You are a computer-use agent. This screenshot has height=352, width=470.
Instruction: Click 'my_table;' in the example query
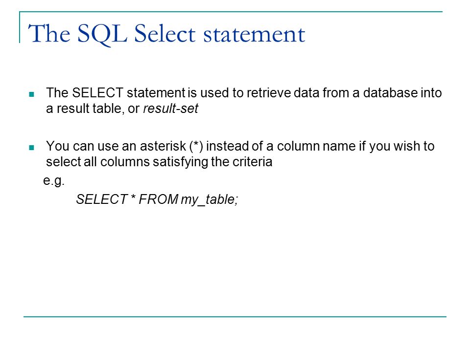coord(210,199)
